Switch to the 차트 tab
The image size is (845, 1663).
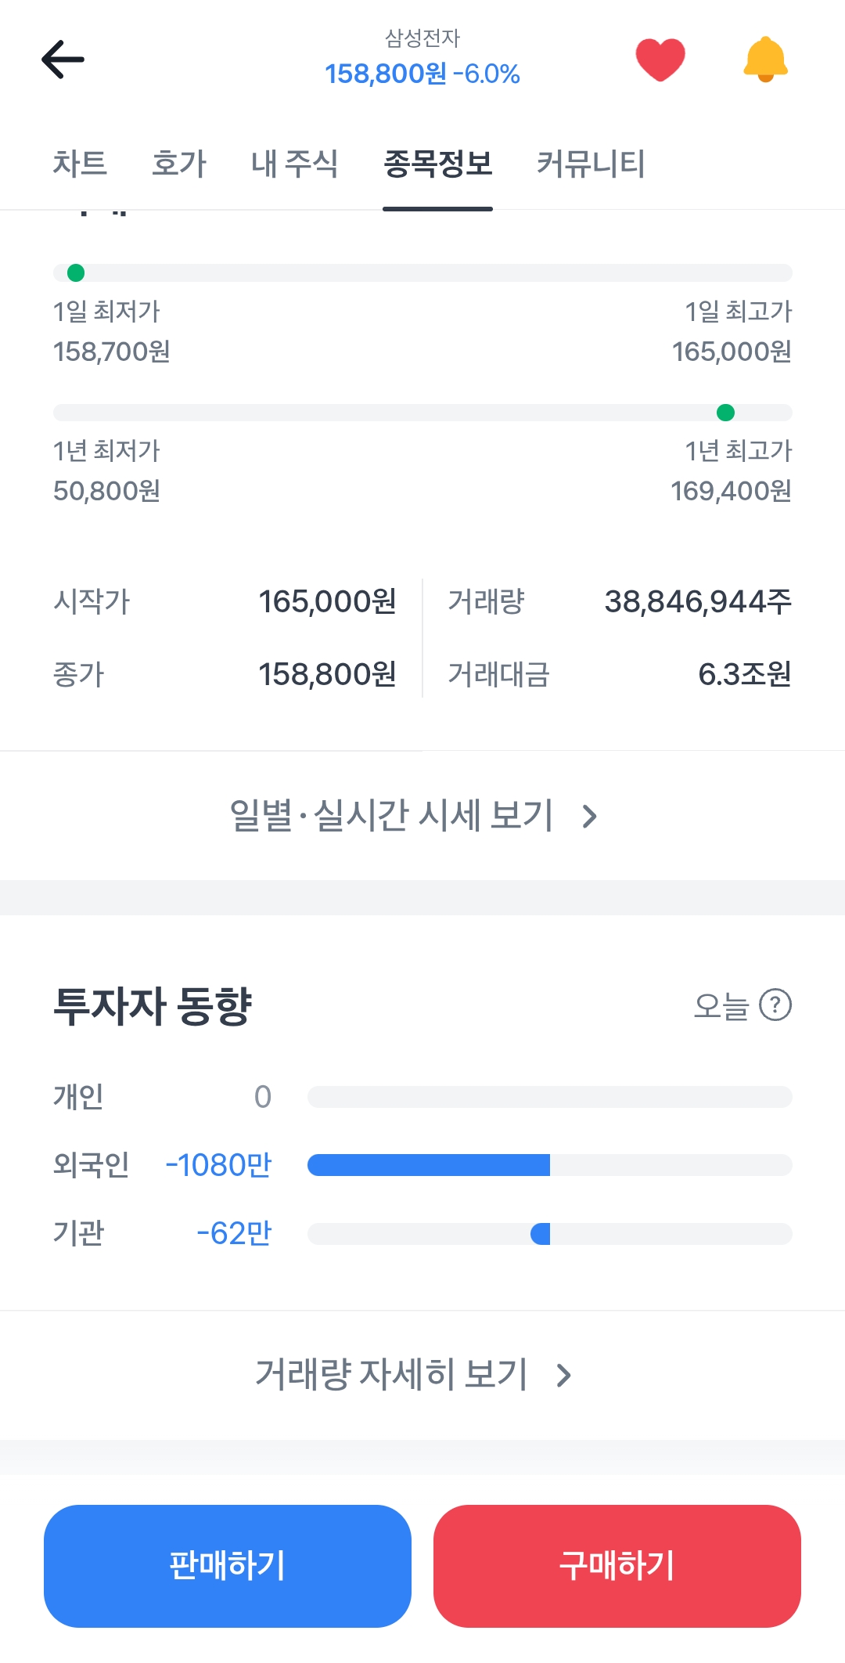coord(80,164)
